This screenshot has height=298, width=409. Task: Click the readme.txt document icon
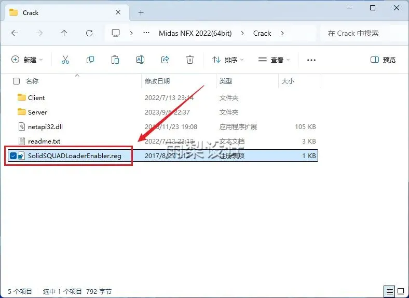pos(22,141)
